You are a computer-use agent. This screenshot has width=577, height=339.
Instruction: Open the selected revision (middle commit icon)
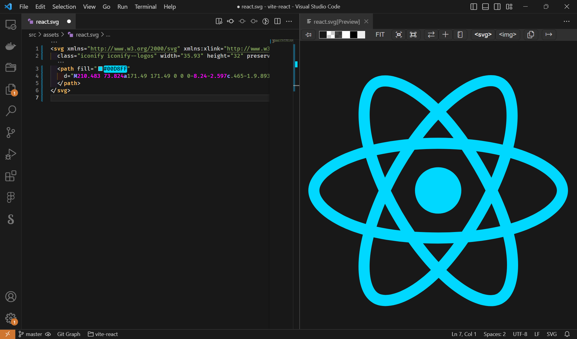coord(242,21)
